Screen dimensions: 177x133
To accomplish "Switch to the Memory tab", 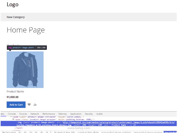I will click(62, 114).
